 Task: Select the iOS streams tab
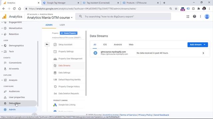click(105, 45)
